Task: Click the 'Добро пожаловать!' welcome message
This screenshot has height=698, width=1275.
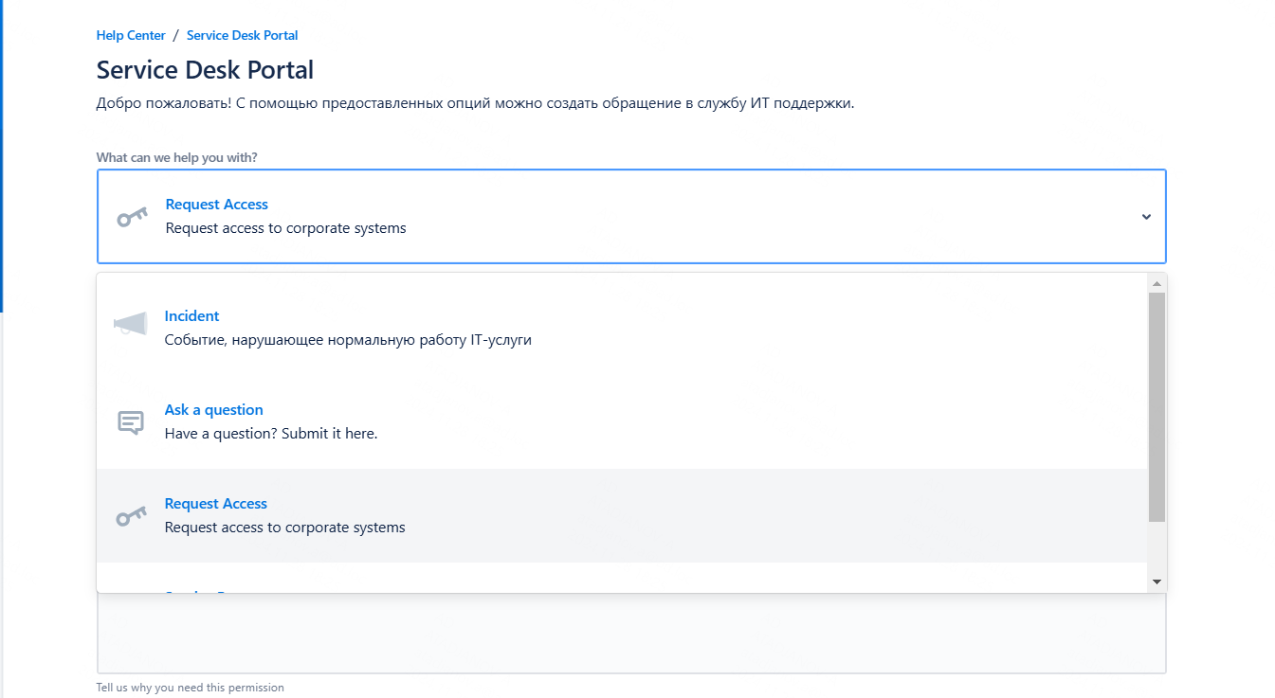Action: coord(476,103)
